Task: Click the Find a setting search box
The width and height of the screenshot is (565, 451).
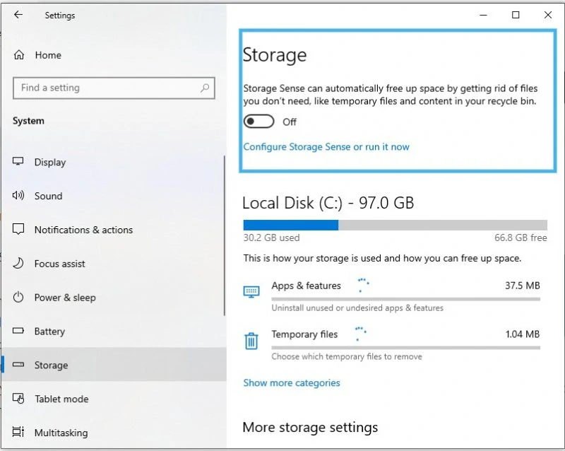Action: click(114, 88)
